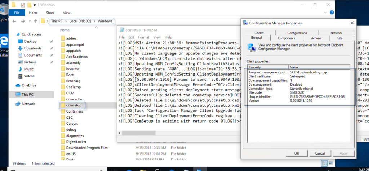This screenshot has width=369, height=171.
Task: Open the View ribbon tab in Explorer
Action: coord(67,13)
